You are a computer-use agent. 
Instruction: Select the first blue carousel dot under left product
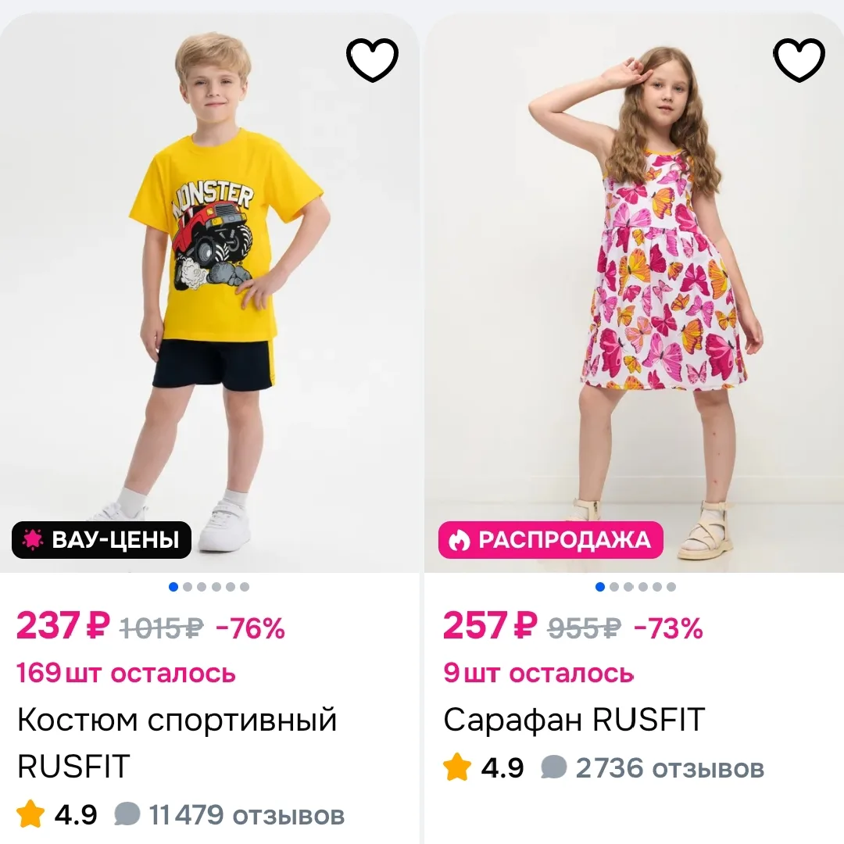pyautogui.click(x=173, y=587)
